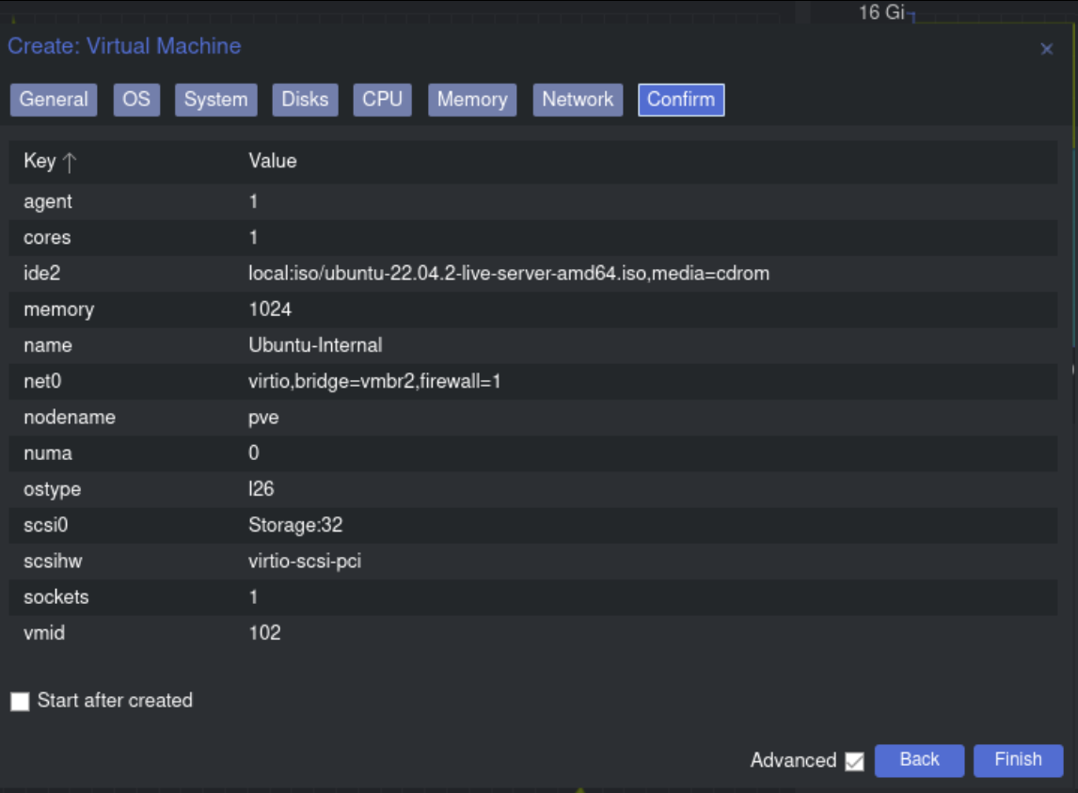
Task: Click the vmid 102 row
Action: [264, 633]
